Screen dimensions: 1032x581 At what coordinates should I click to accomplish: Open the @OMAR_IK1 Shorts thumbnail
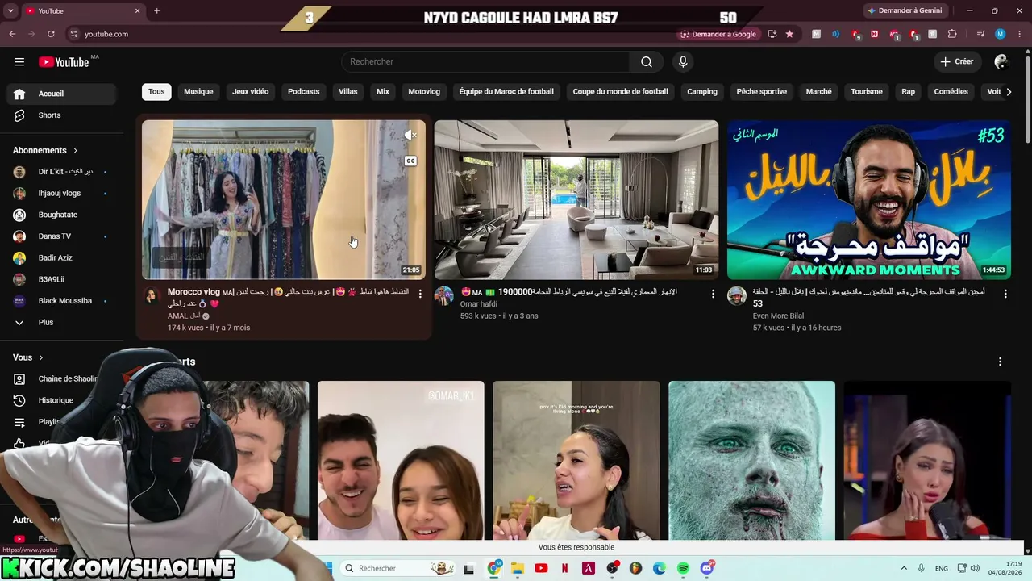pos(401,460)
